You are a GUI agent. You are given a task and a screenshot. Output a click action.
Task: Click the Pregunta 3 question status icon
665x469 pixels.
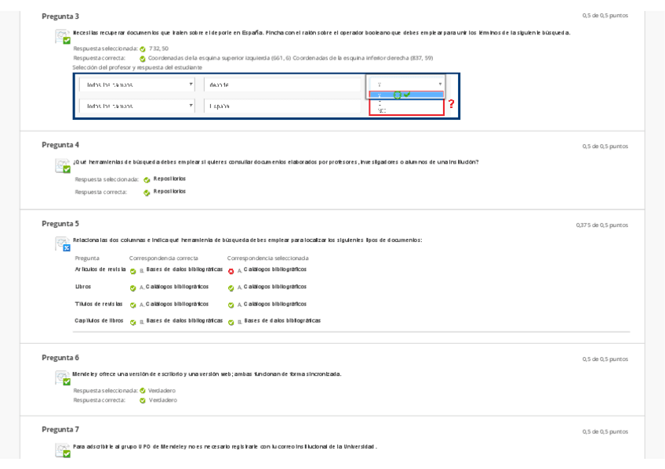(63, 36)
